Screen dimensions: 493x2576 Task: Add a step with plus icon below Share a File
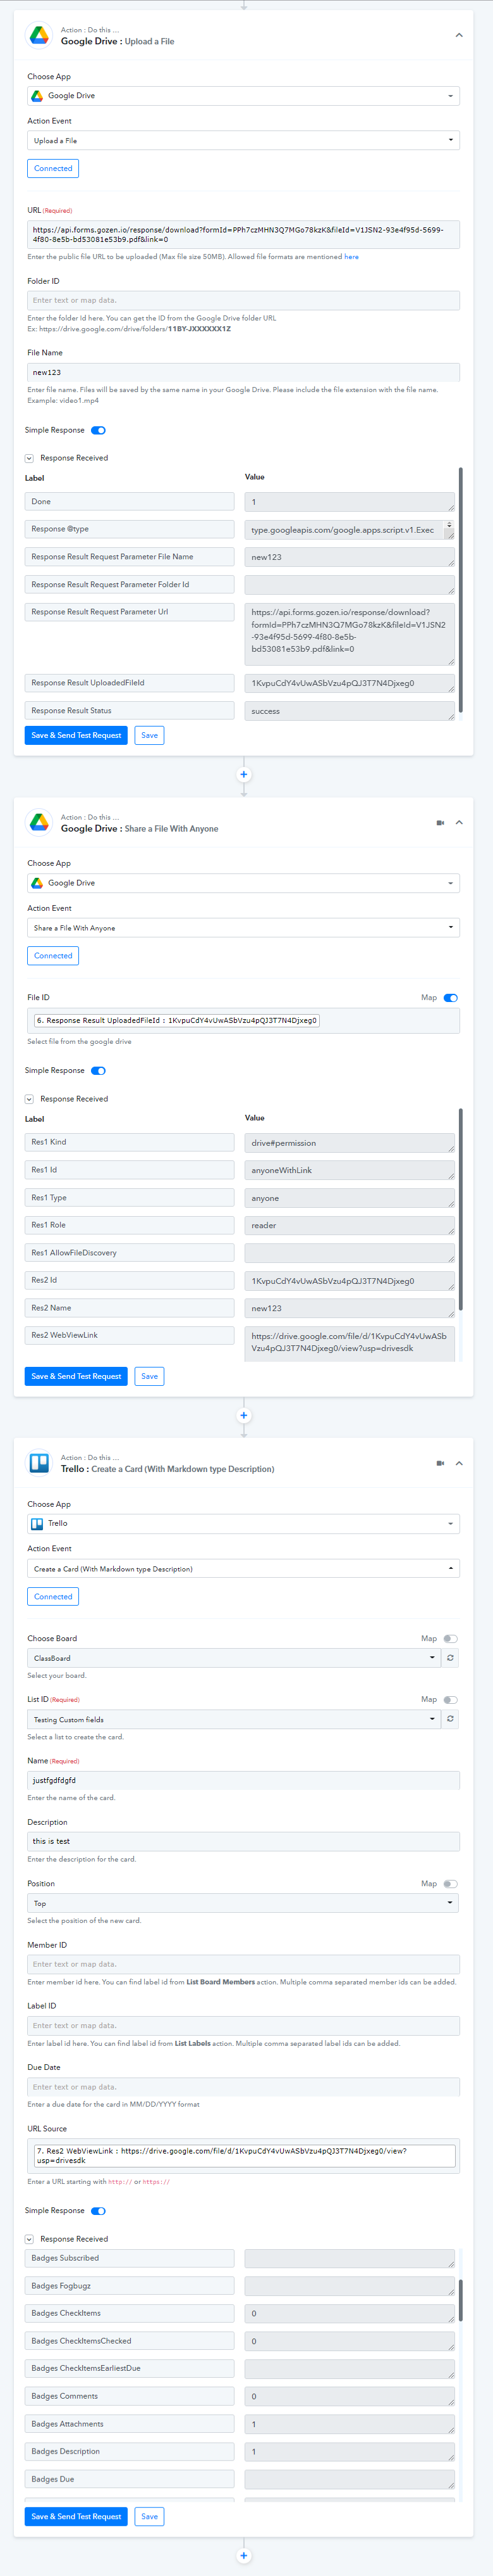pyautogui.click(x=243, y=1415)
